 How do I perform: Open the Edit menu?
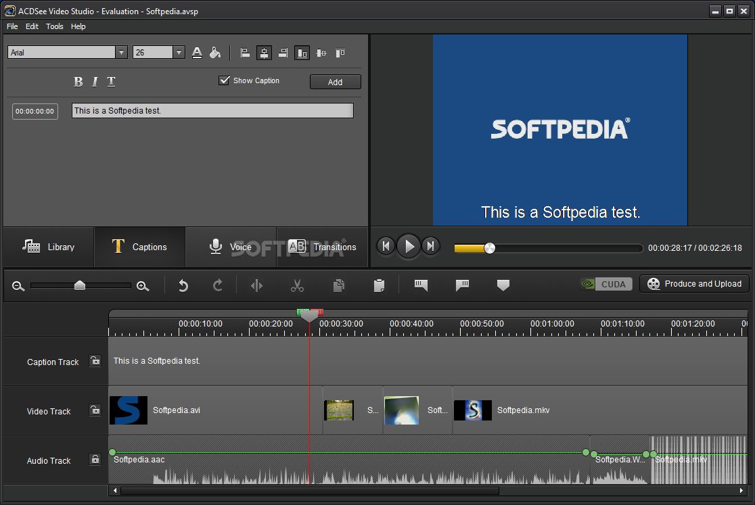[32, 26]
